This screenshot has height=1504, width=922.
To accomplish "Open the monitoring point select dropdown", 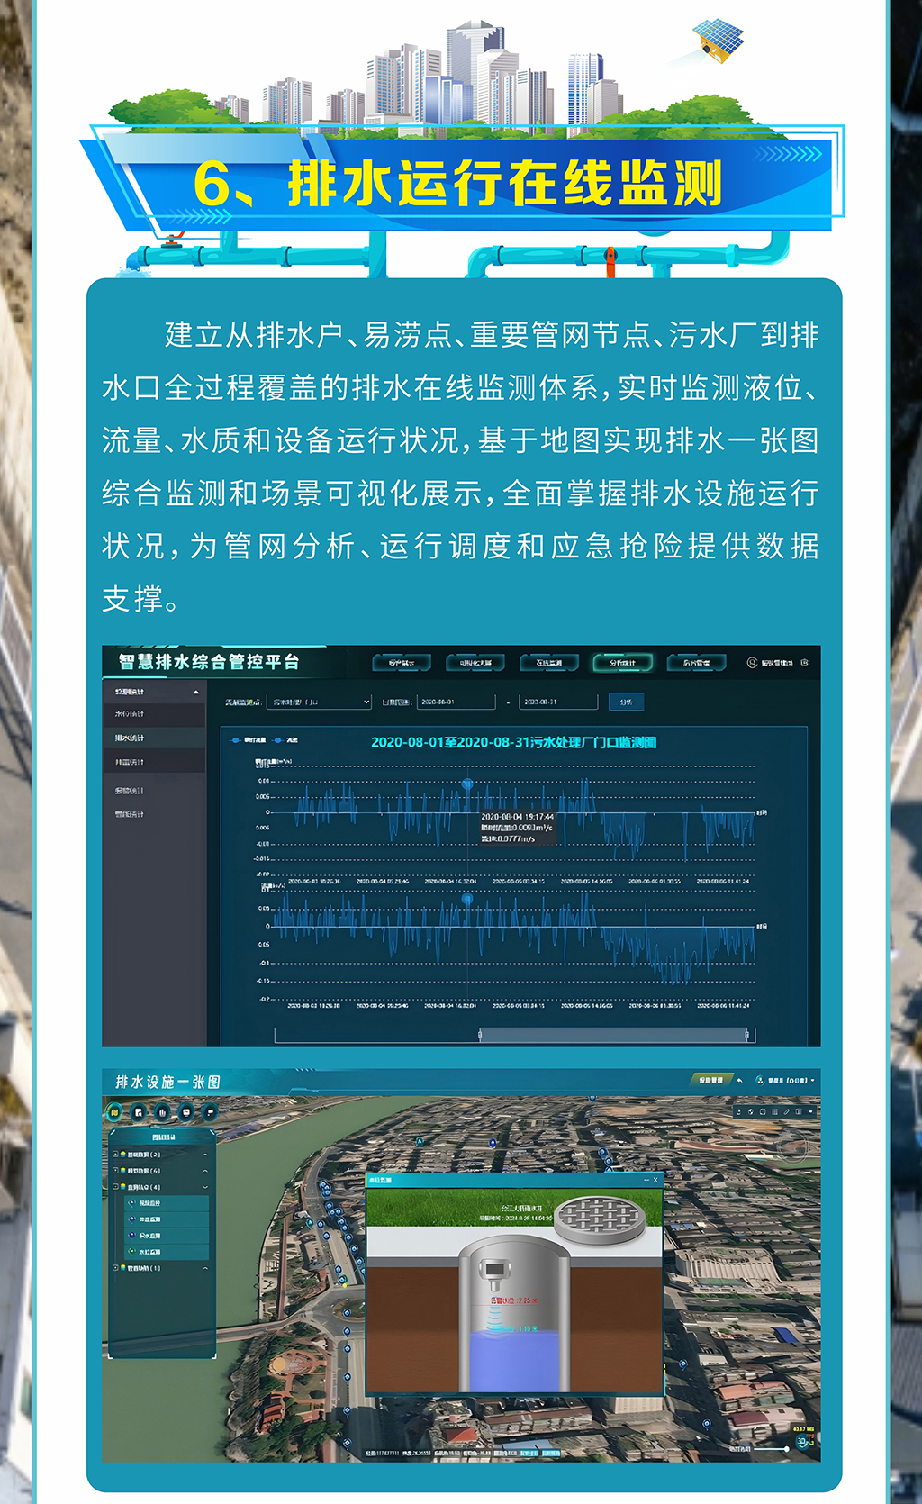I will [320, 702].
